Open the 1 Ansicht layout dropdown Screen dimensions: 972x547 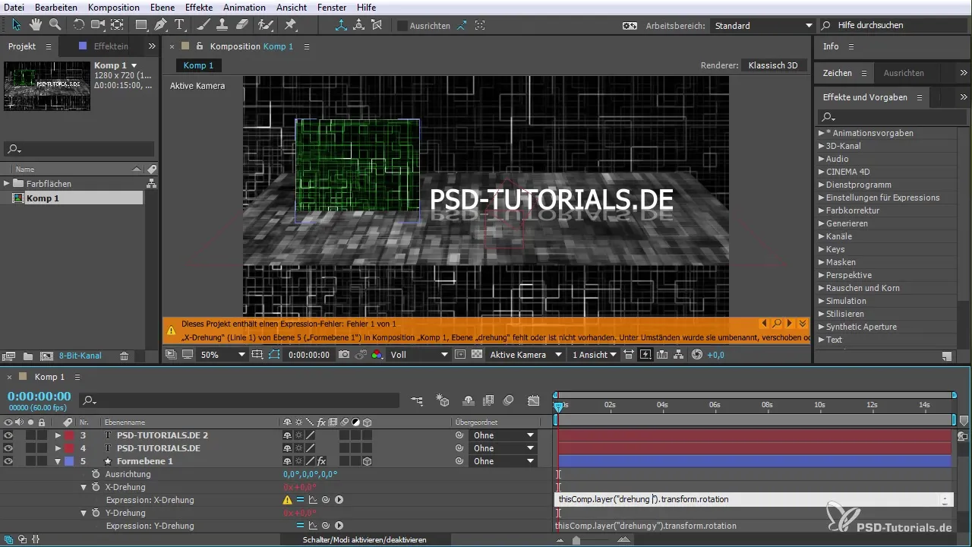(x=595, y=355)
